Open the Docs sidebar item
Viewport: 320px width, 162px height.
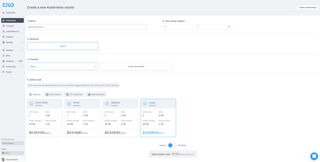[x=4, y=56]
